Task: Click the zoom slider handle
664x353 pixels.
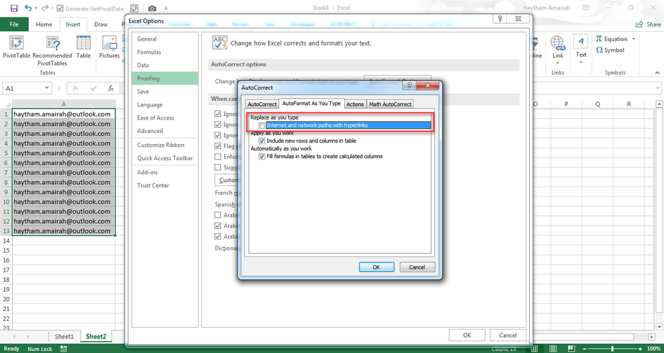Action: tap(613, 348)
